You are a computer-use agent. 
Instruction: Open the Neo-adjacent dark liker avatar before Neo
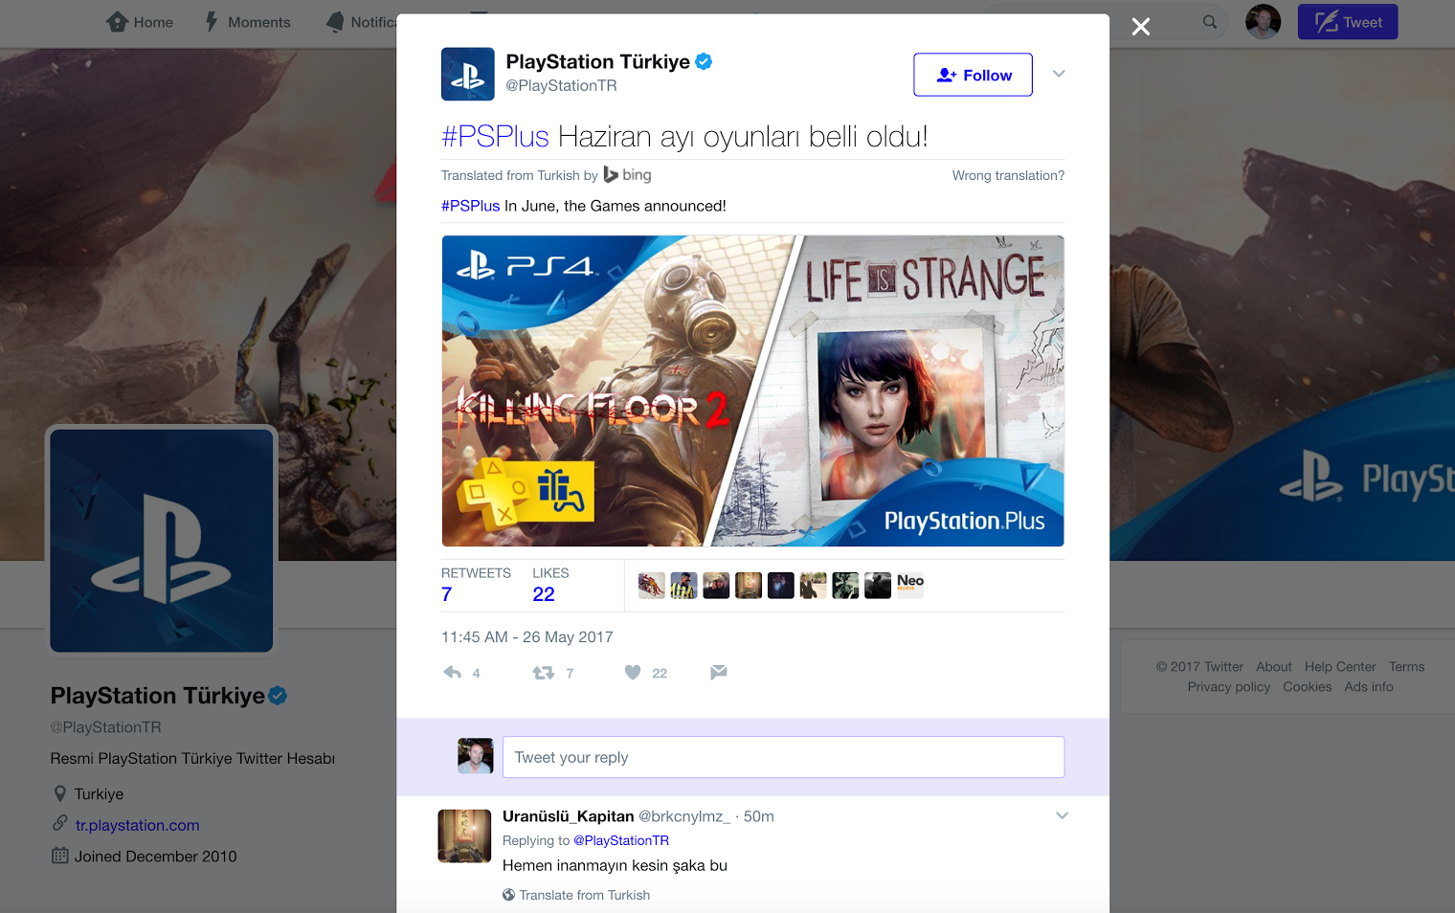[x=878, y=585]
